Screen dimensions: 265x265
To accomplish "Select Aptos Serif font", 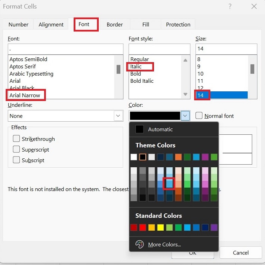I will (23, 67).
